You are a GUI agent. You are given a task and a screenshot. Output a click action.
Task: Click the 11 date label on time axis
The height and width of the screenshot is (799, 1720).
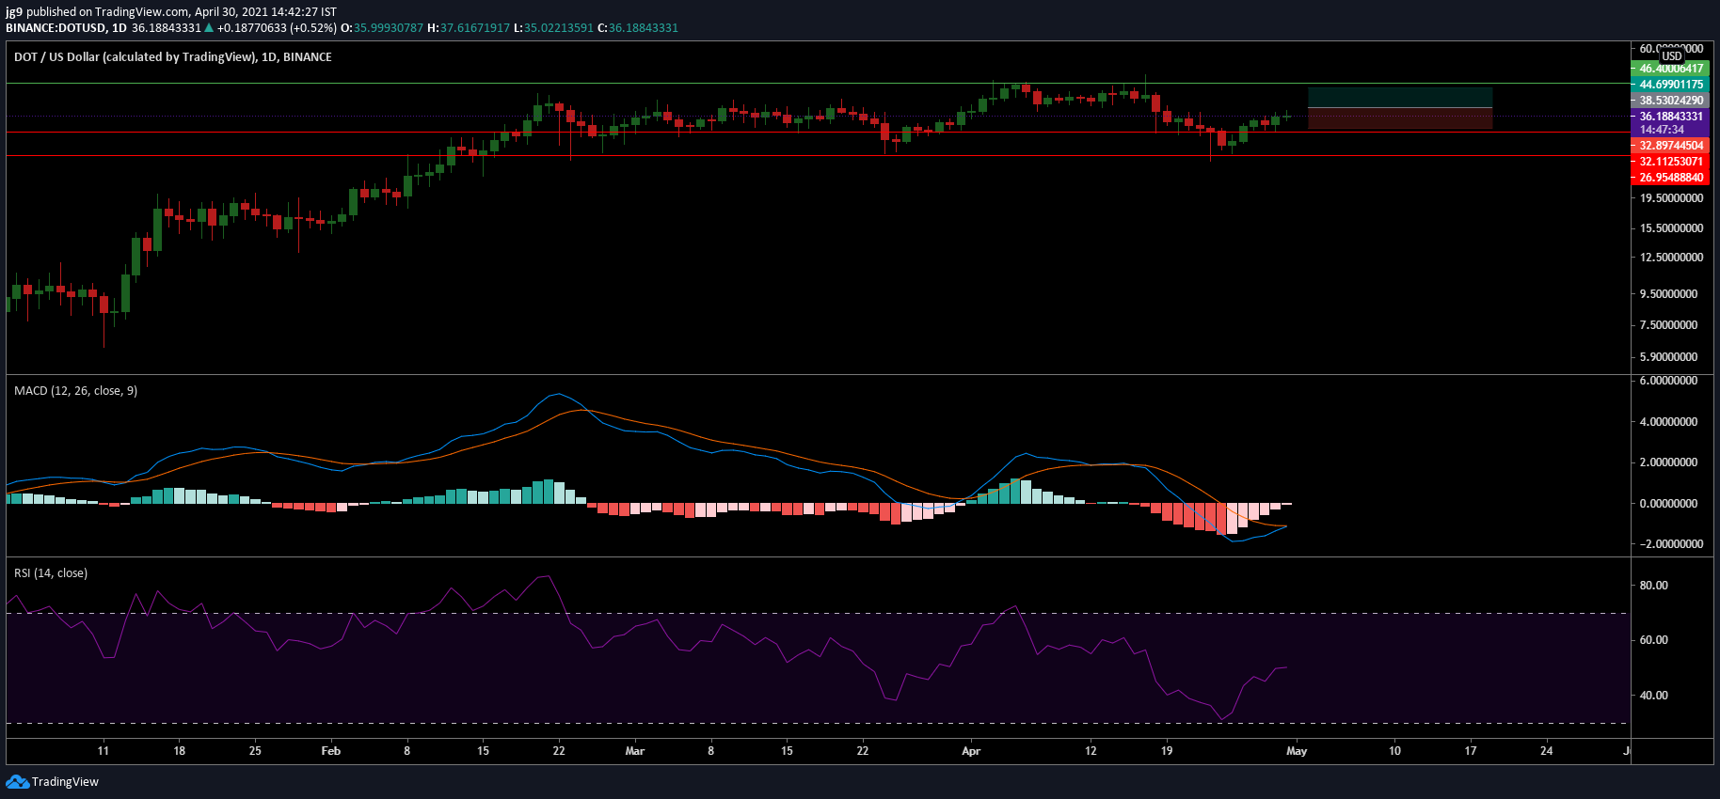tap(104, 751)
